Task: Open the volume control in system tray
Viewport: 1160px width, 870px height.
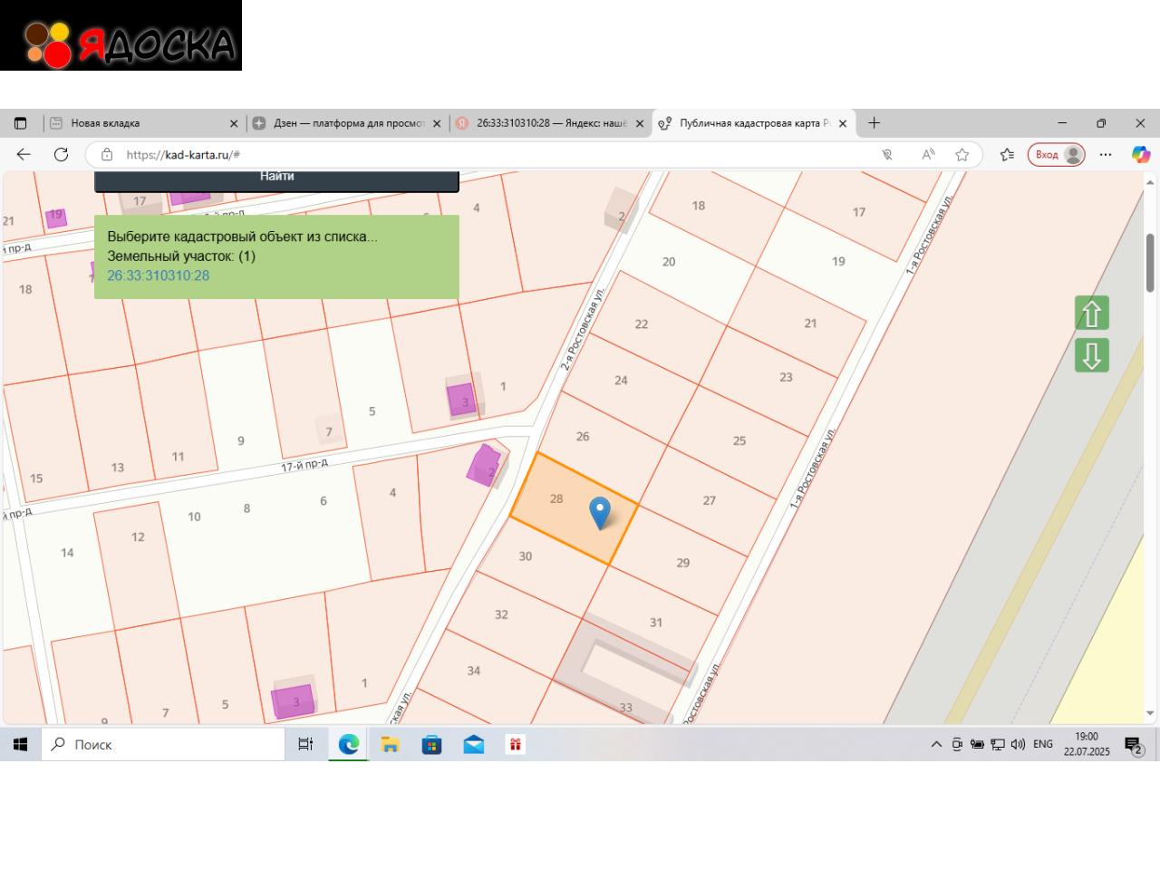Action: [1018, 745]
